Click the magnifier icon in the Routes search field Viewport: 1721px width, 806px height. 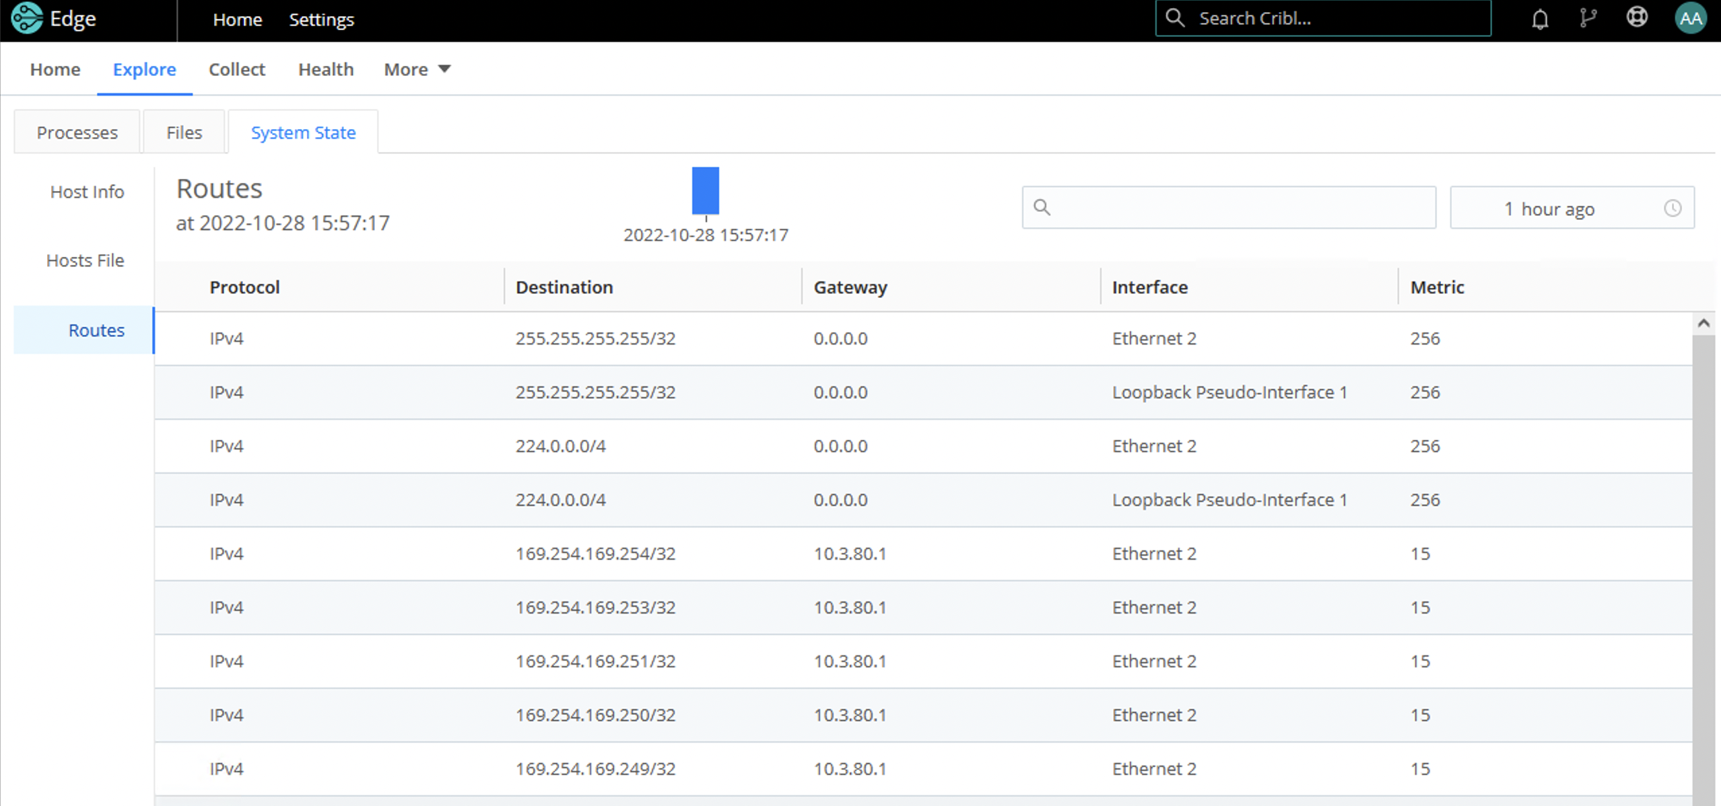click(x=1042, y=207)
